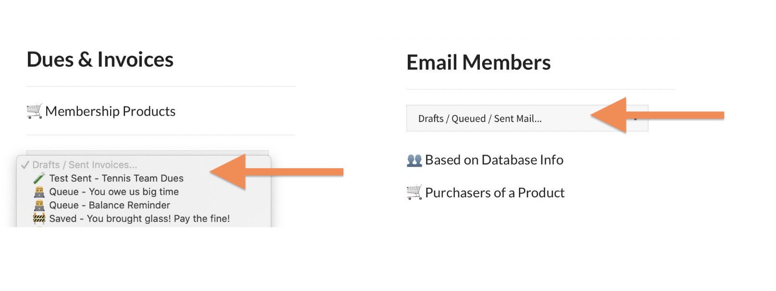Open the Based on Database Info link
Image resolution: width=776 pixels, height=291 pixels.
pyautogui.click(x=494, y=160)
